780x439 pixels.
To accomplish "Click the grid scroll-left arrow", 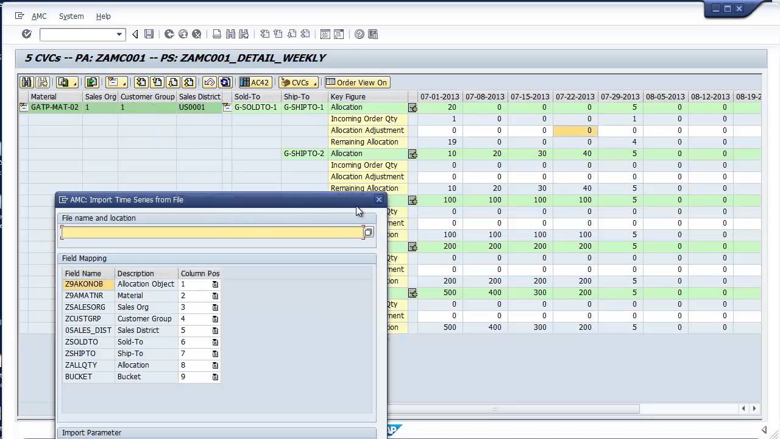I will (743, 409).
